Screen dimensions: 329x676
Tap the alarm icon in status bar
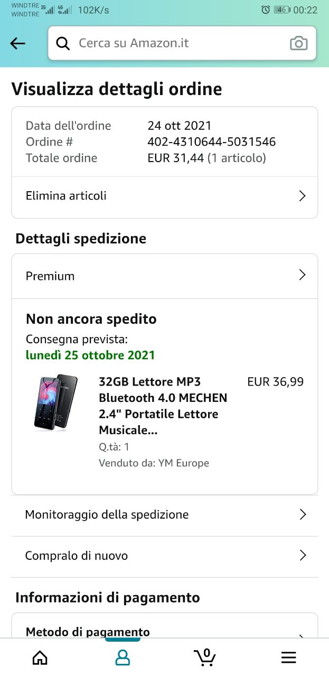pos(266,10)
